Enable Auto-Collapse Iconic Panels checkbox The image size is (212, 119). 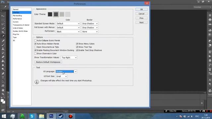(35, 40)
